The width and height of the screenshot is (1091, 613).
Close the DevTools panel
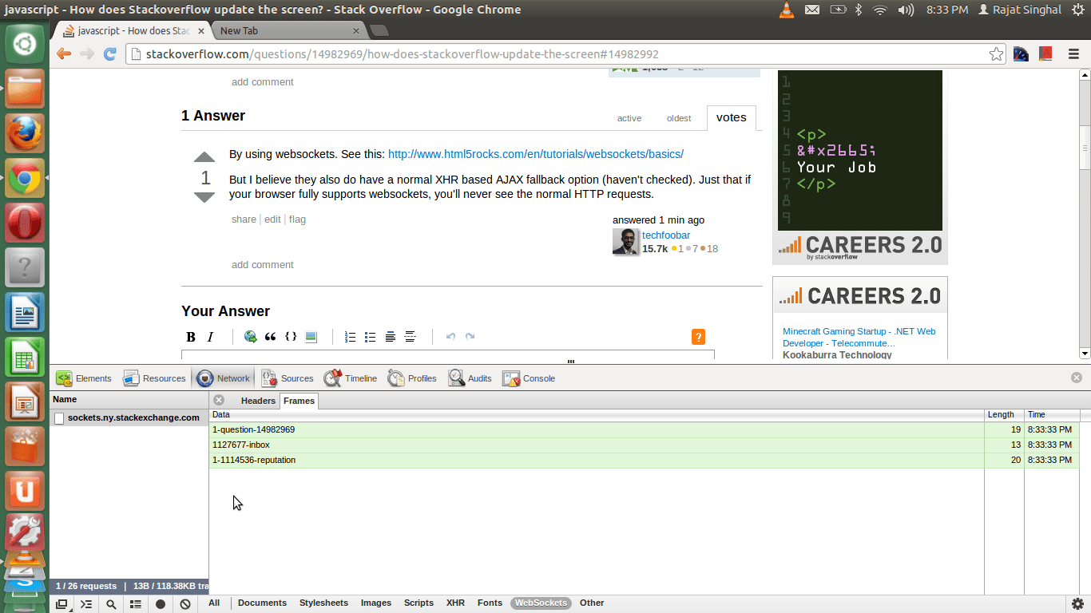(1077, 378)
